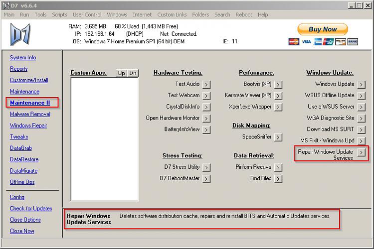
Task: Run Bootvis (XP) arrow button
Action: click(278, 84)
